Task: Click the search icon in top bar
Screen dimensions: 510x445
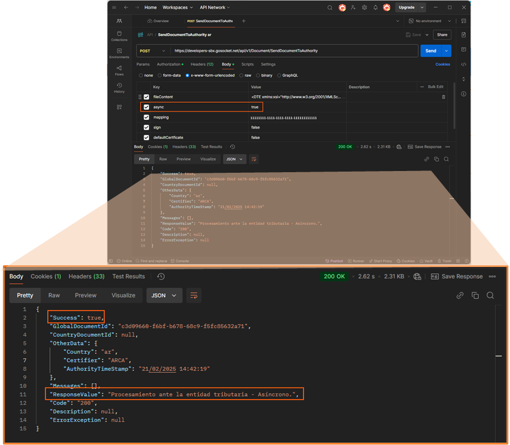Action: (x=330, y=8)
